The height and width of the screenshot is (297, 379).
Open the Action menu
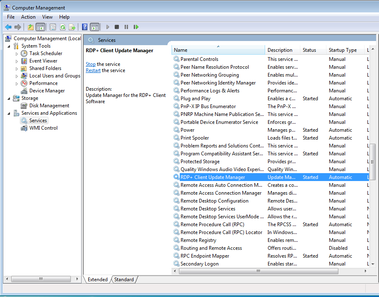[x=28, y=17]
